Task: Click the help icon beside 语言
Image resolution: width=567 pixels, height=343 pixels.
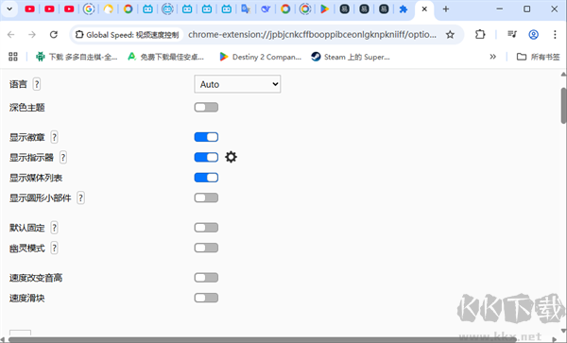Action: pyautogui.click(x=37, y=84)
